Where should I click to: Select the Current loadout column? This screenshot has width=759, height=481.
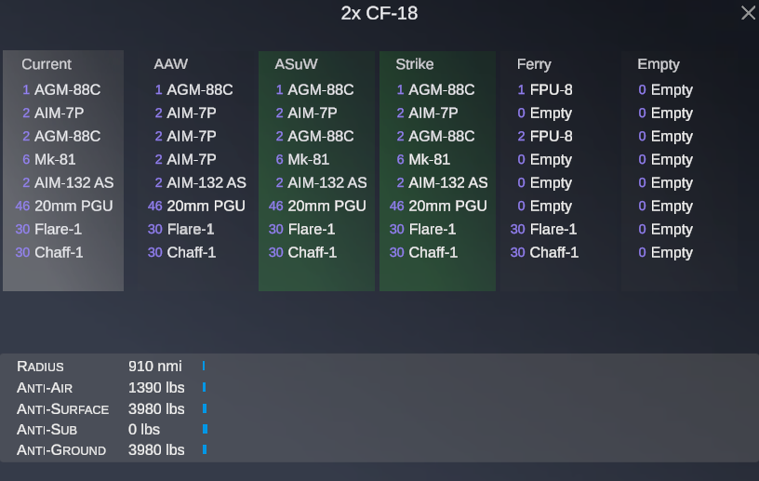(63, 170)
